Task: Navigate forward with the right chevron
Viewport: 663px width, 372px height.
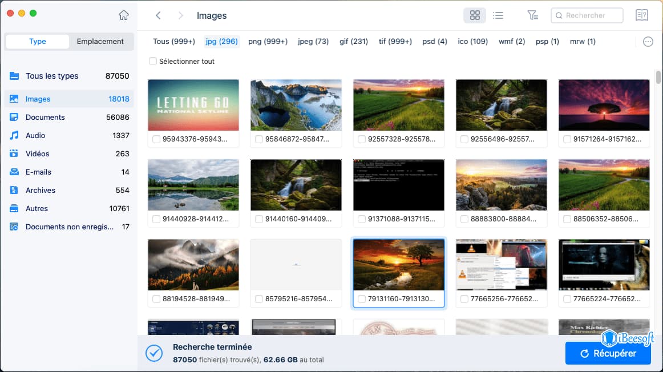Action: pyautogui.click(x=180, y=15)
